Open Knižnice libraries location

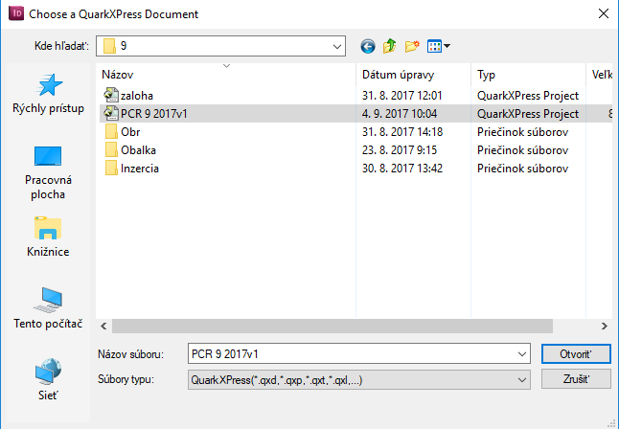[x=48, y=238]
